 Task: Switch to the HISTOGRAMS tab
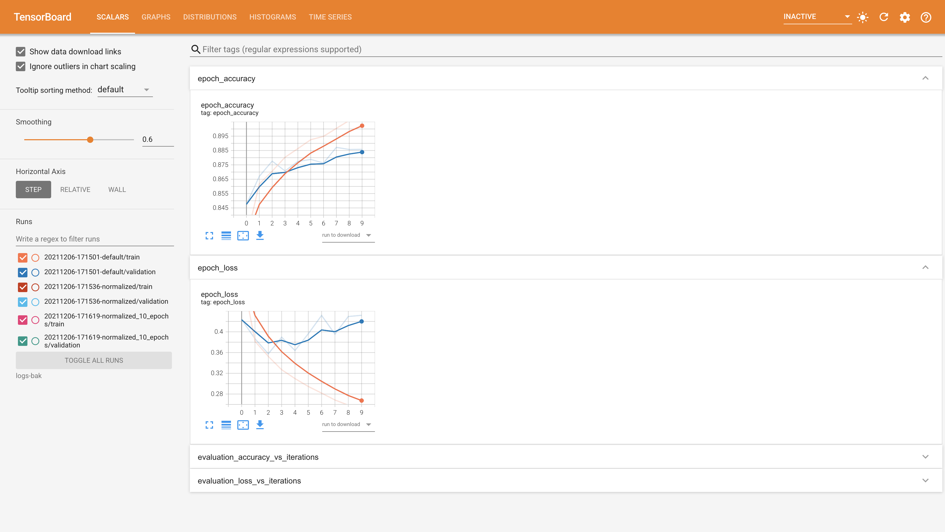272,17
